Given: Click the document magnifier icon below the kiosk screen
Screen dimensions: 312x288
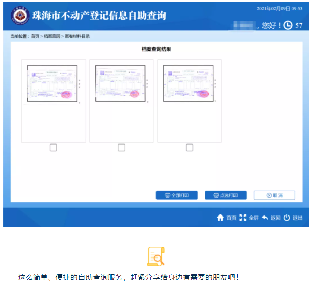Looking at the screenshot, I should click(x=155, y=256).
